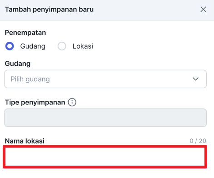Click the Tambah penyimpanan baru title
The width and height of the screenshot is (214, 178).
point(49,10)
